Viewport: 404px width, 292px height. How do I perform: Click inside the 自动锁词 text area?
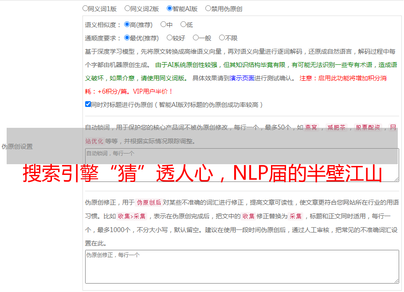coord(242,165)
